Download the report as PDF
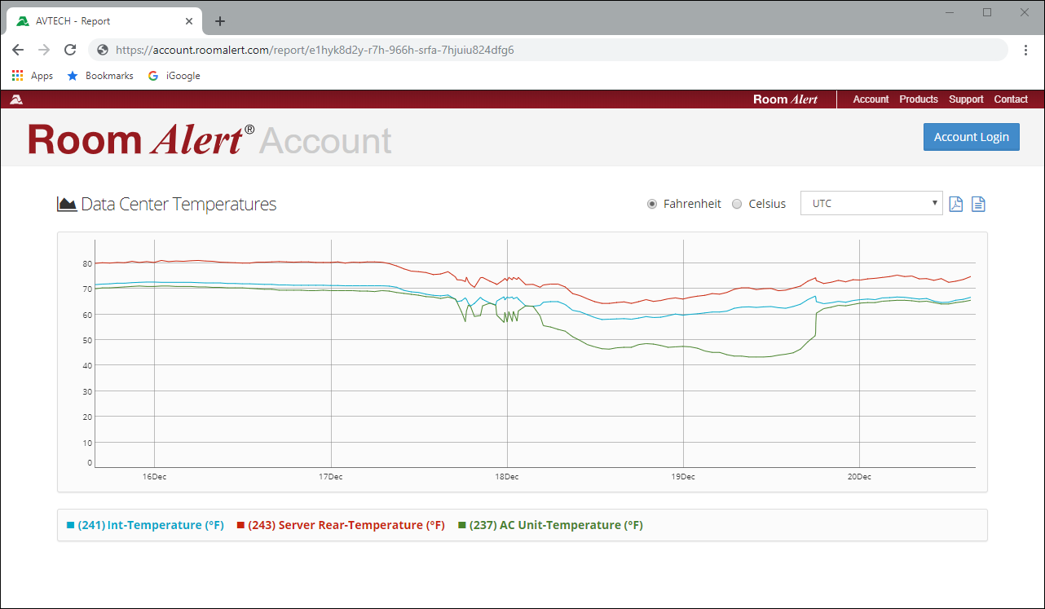 point(955,204)
